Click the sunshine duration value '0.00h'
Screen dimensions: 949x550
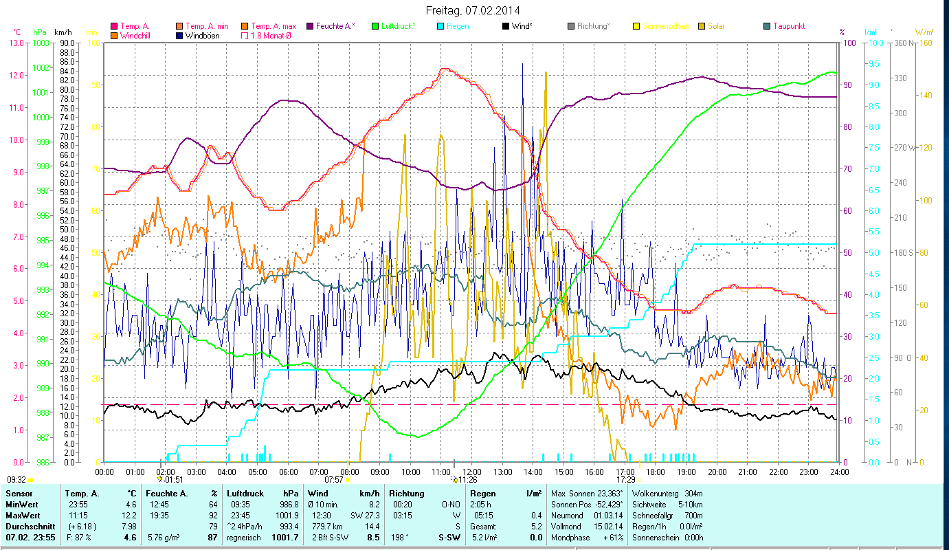693,538
